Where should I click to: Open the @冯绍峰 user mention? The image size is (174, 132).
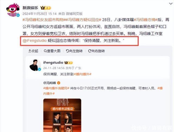coord(49,83)
